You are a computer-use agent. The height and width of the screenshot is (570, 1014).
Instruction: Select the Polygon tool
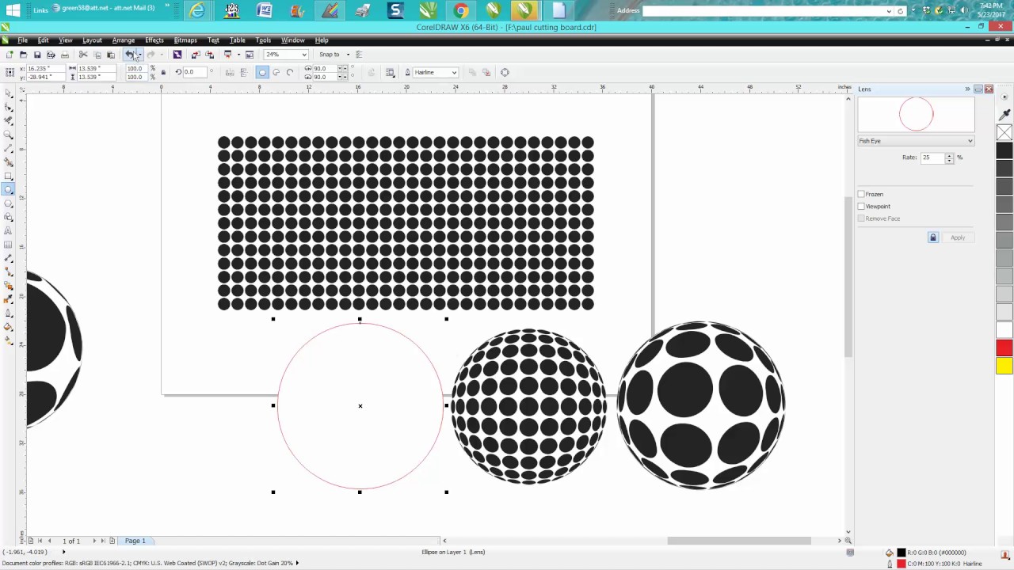(x=8, y=203)
